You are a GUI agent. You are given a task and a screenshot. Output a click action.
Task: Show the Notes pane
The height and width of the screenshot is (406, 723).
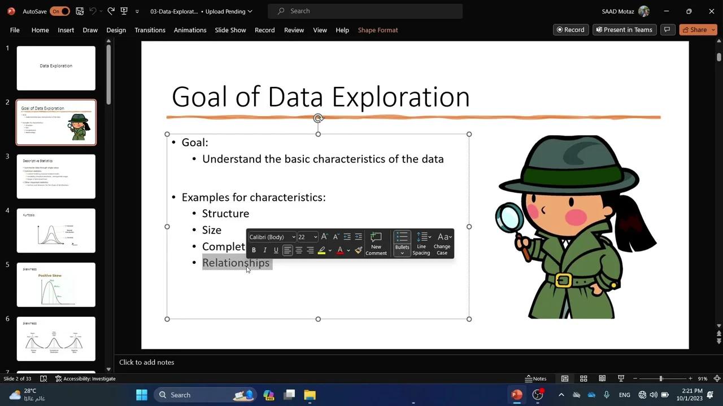(x=535, y=378)
